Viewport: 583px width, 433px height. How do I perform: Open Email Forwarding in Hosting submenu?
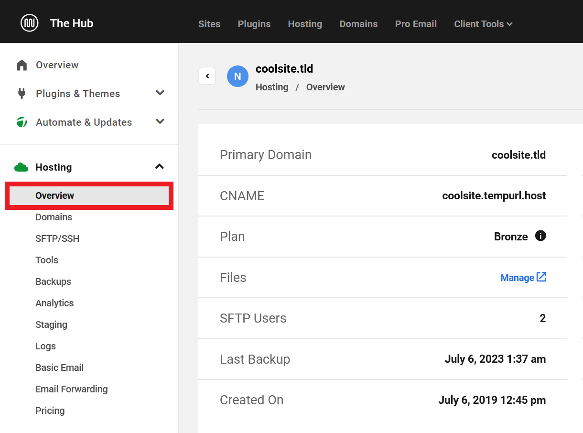click(72, 389)
